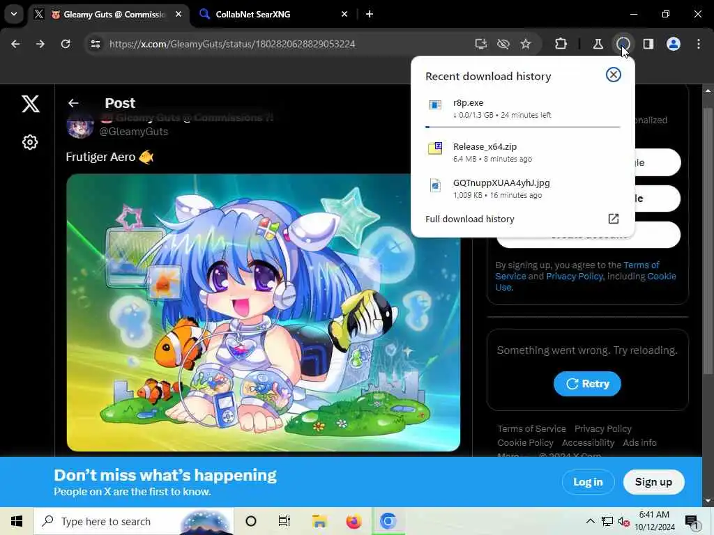Open the @GleamyGuts profile handle
Image resolution: width=714 pixels, height=535 pixels.
pyautogui.click(x=133, y=132)
